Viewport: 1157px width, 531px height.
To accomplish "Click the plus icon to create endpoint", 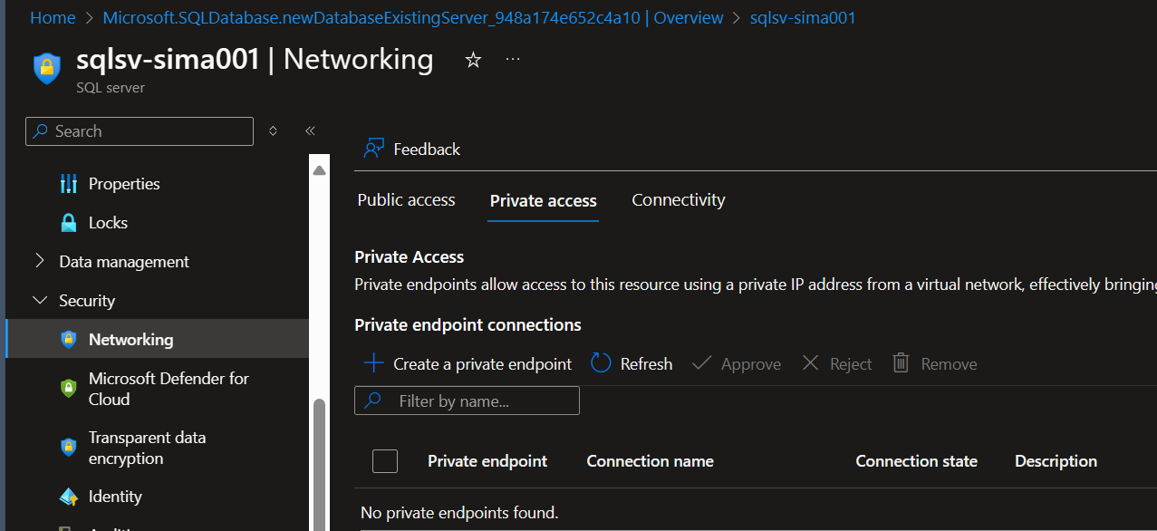I will [373, 363].
